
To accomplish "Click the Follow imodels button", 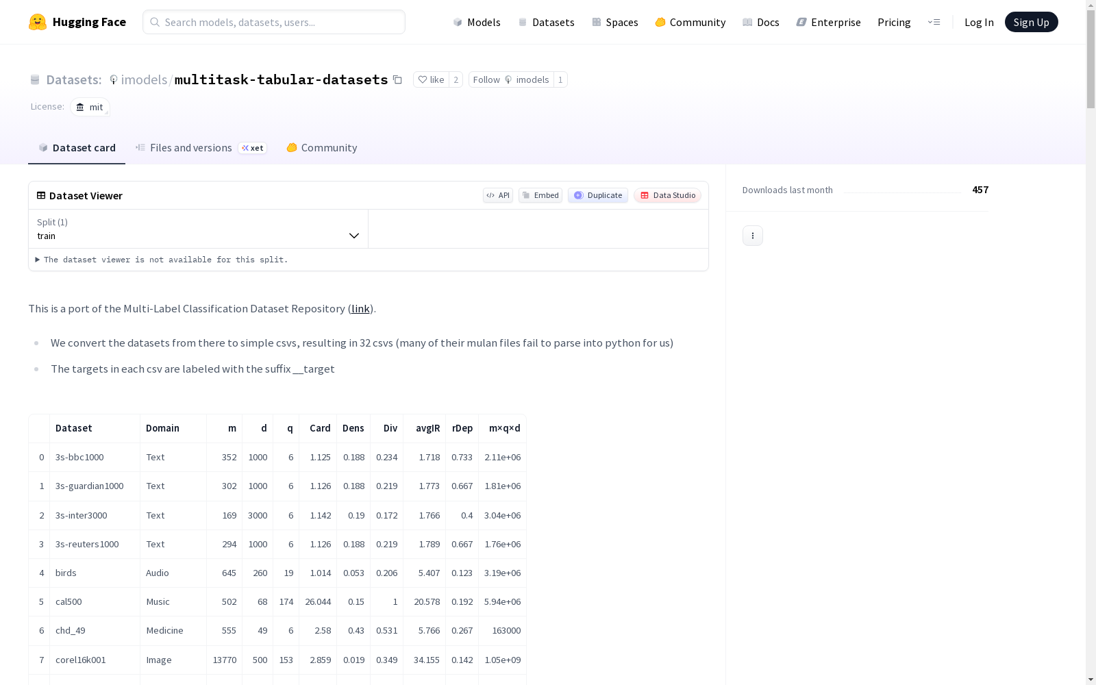I will (511, 79).
